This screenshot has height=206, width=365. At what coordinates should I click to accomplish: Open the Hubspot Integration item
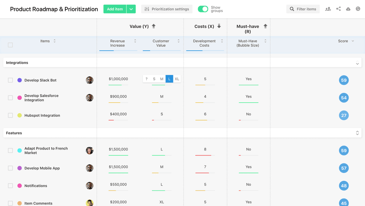pyautogui.click(x=42, y=115)
